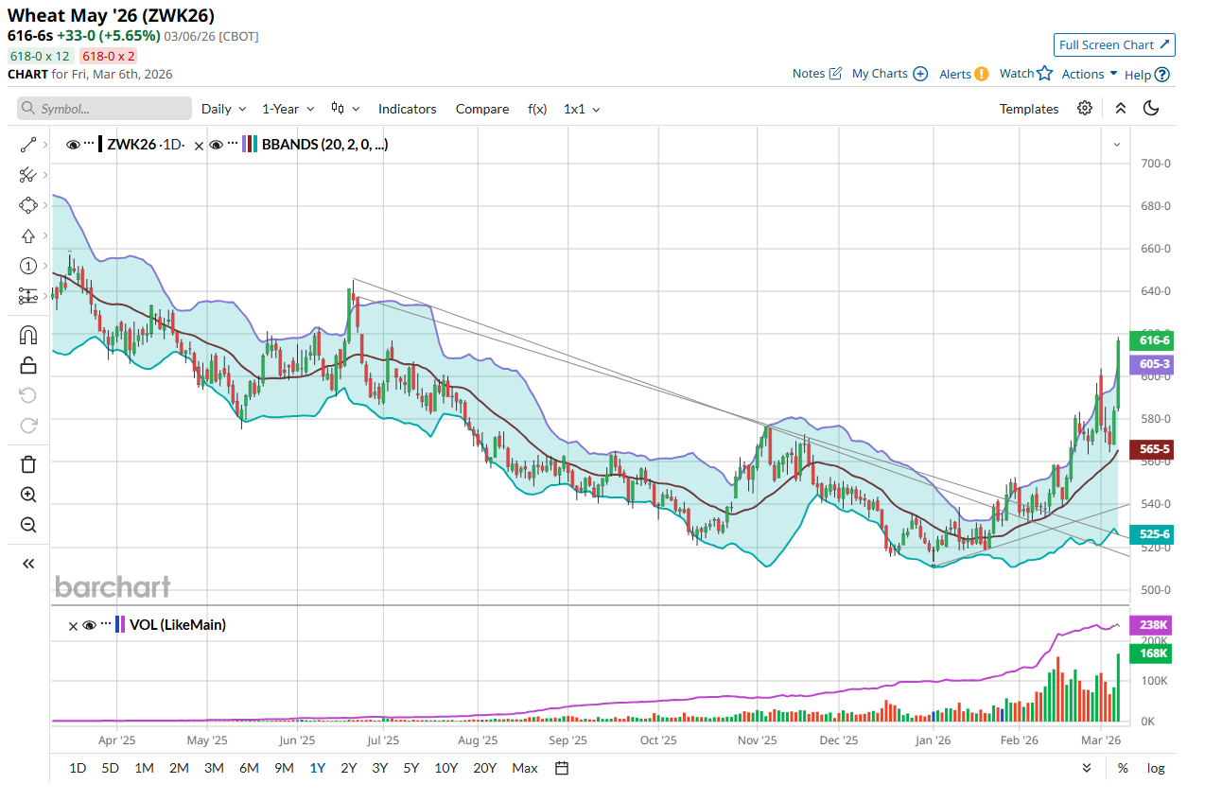The image size is (1222, 801).
Task: Click the trash icon to delete drawings
Action: (x=27, y=463)
